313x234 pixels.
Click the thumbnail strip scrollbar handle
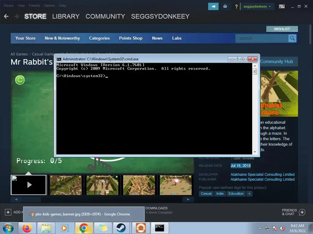click(x=32, y=199)
